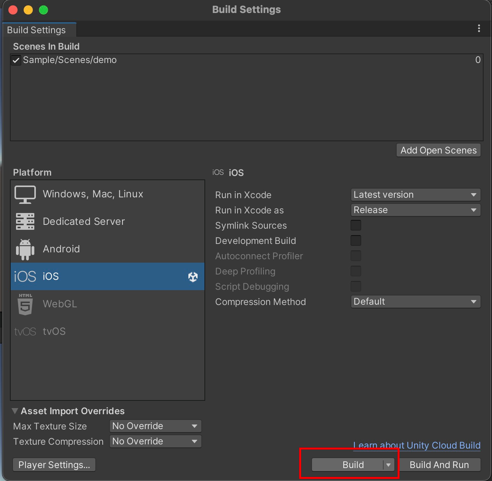Click the switch platform arrows icon on iOS row

pos(193,276)
